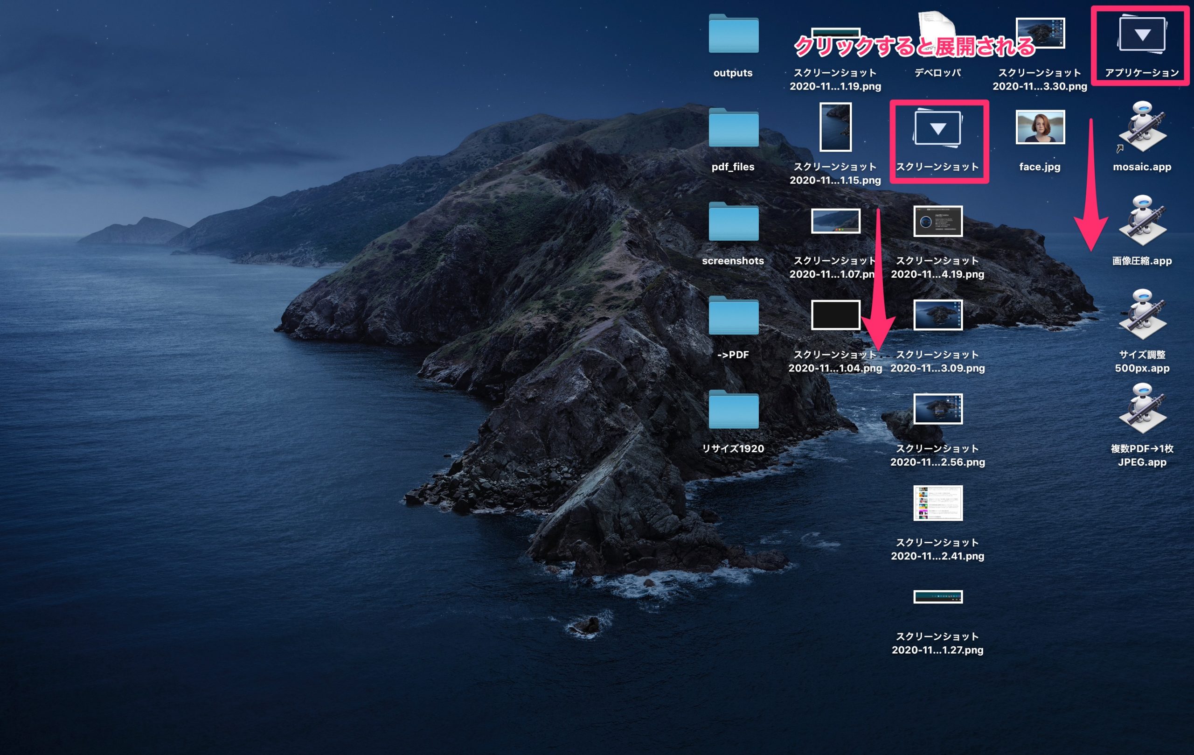
Task: Select the black screenshot 2020-11...1.04.png thumbnail
Action: point(835,315)
